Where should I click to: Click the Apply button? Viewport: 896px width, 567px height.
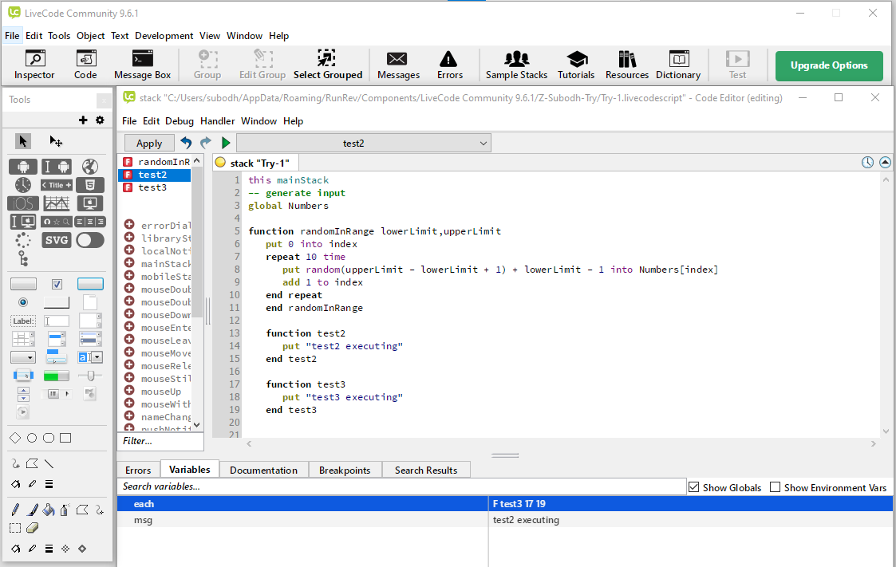[x=149, y=143]
